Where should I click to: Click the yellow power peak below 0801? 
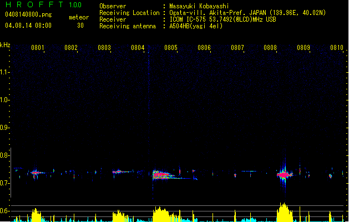pyautogui.click(x=36, y=215)
